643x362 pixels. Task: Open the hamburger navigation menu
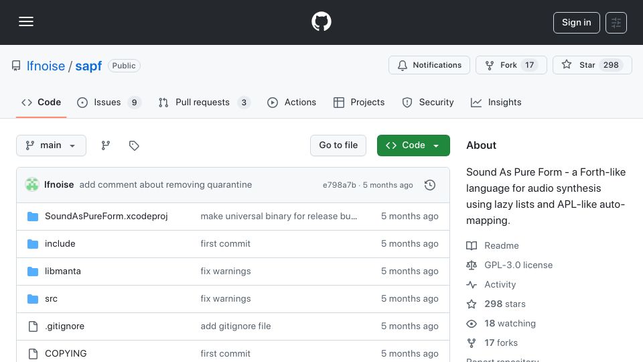tap(26, 21)
